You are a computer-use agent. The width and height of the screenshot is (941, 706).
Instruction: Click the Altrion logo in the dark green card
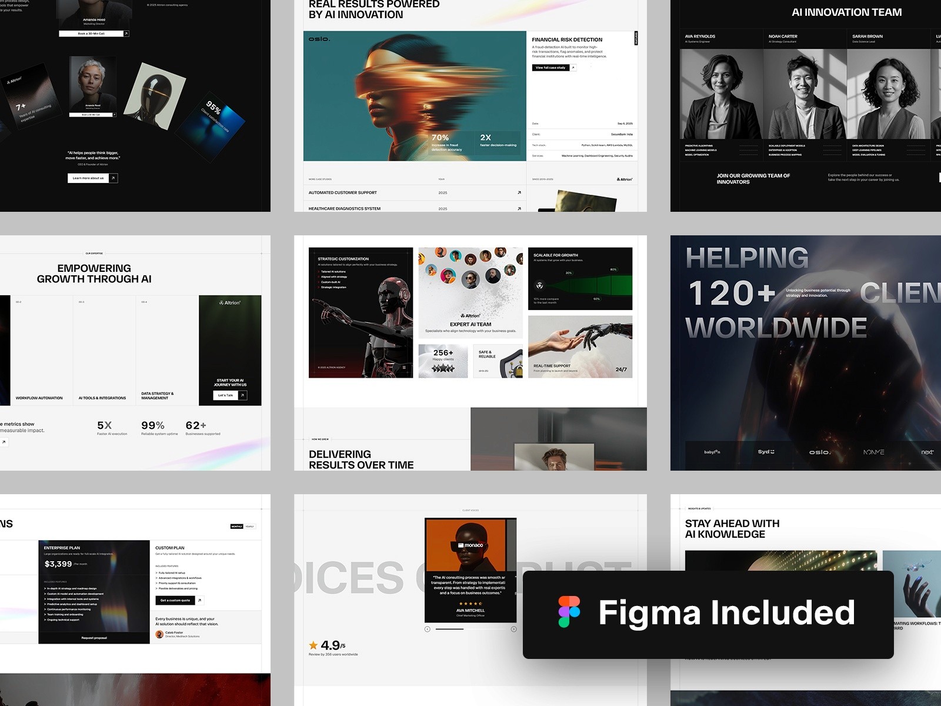230,303
